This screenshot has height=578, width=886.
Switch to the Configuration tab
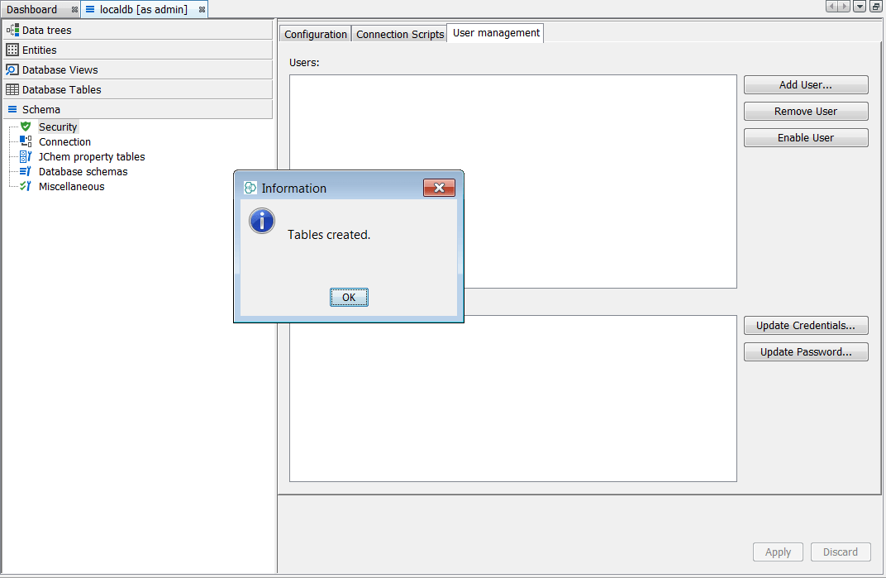coord(315,34)
